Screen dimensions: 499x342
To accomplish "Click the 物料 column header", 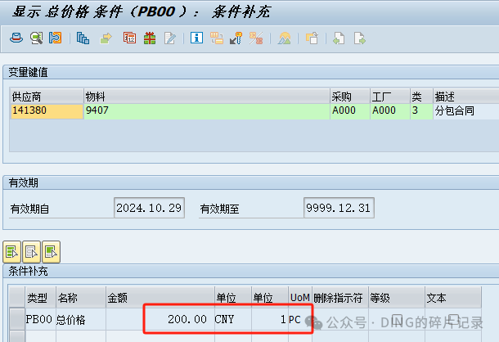I will tap(206, 97).
